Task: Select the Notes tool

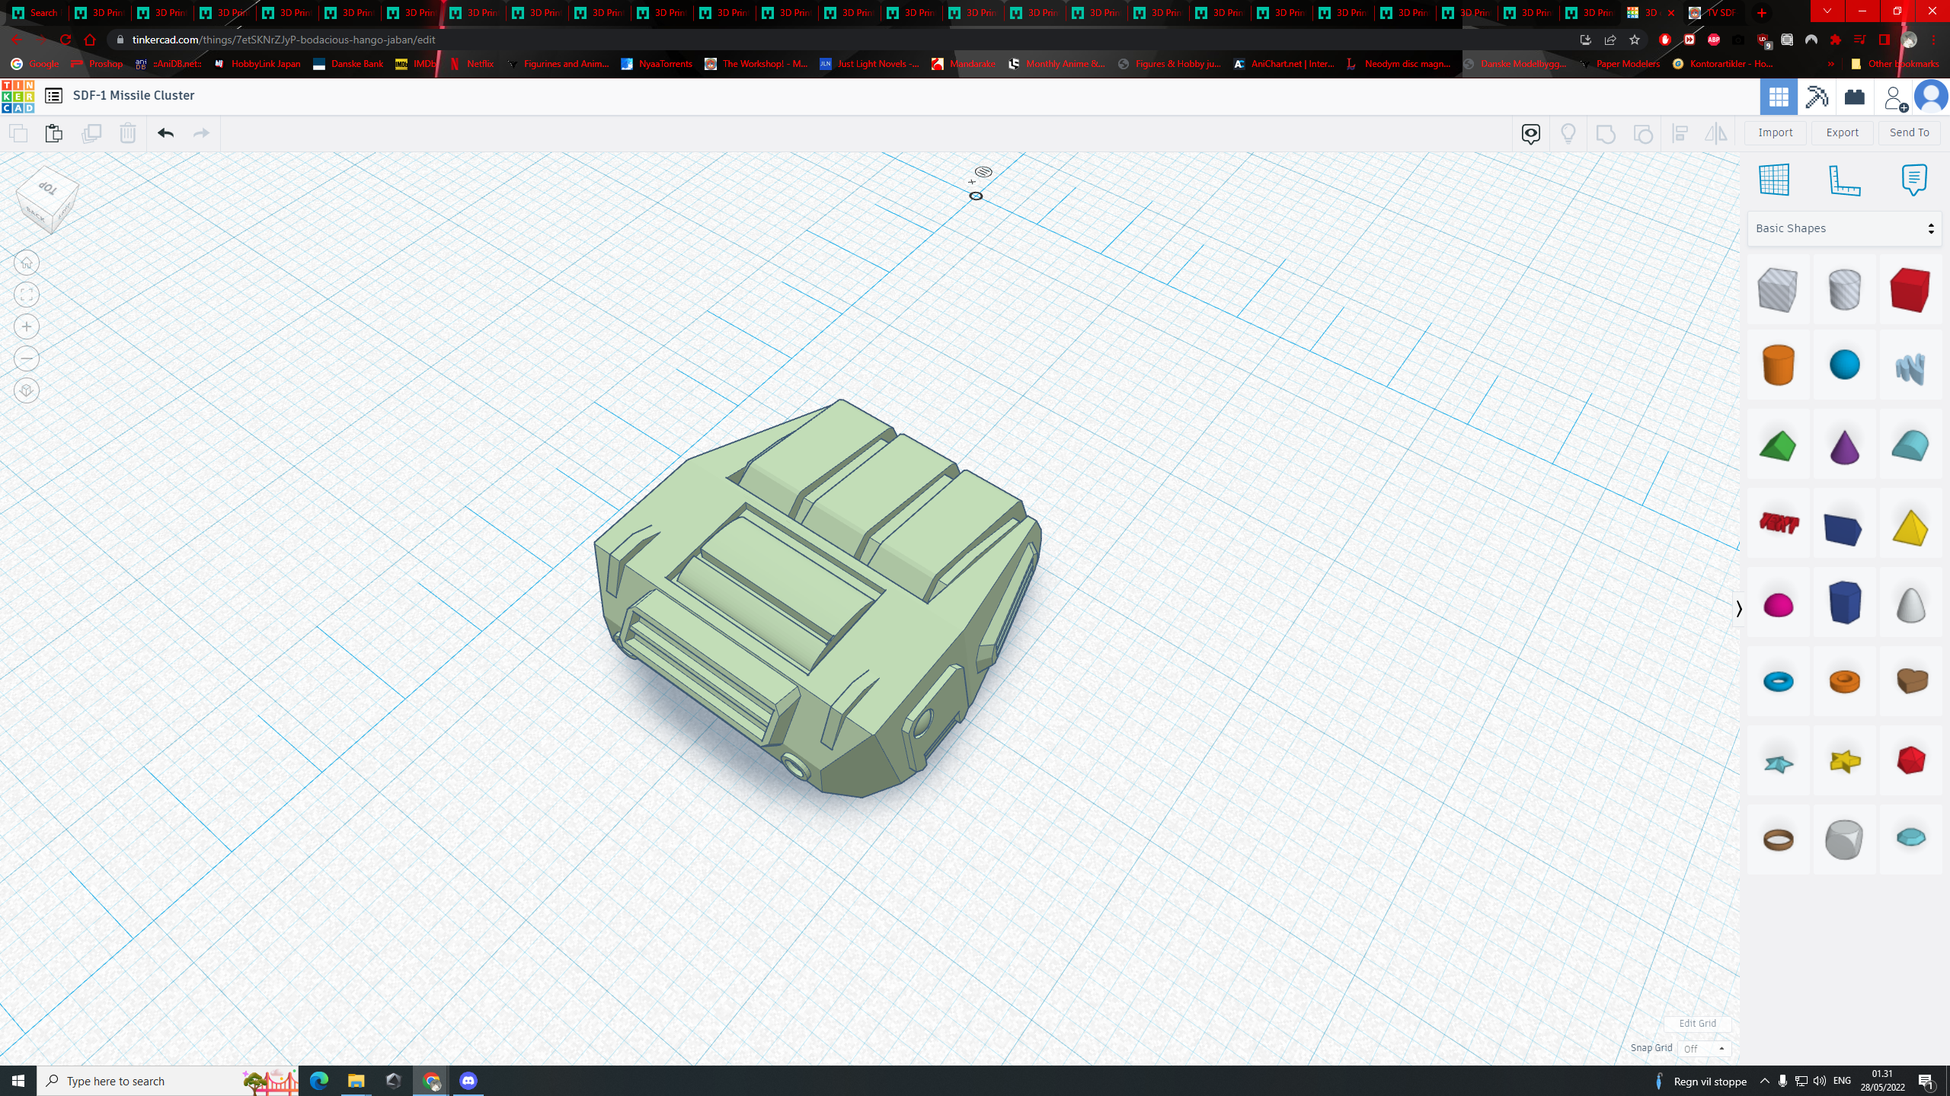Action: (x=1914, y=180)
